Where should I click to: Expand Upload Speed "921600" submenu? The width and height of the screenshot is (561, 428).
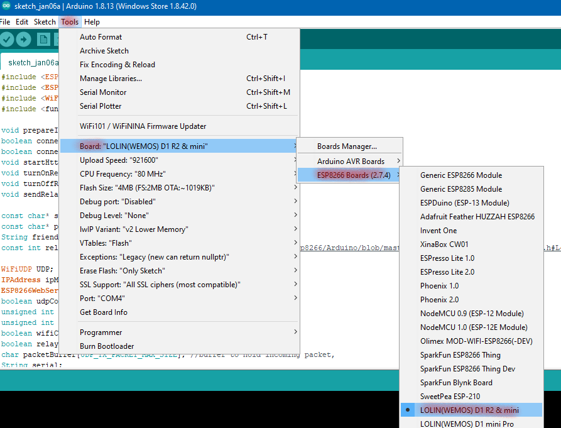(179, 160)
